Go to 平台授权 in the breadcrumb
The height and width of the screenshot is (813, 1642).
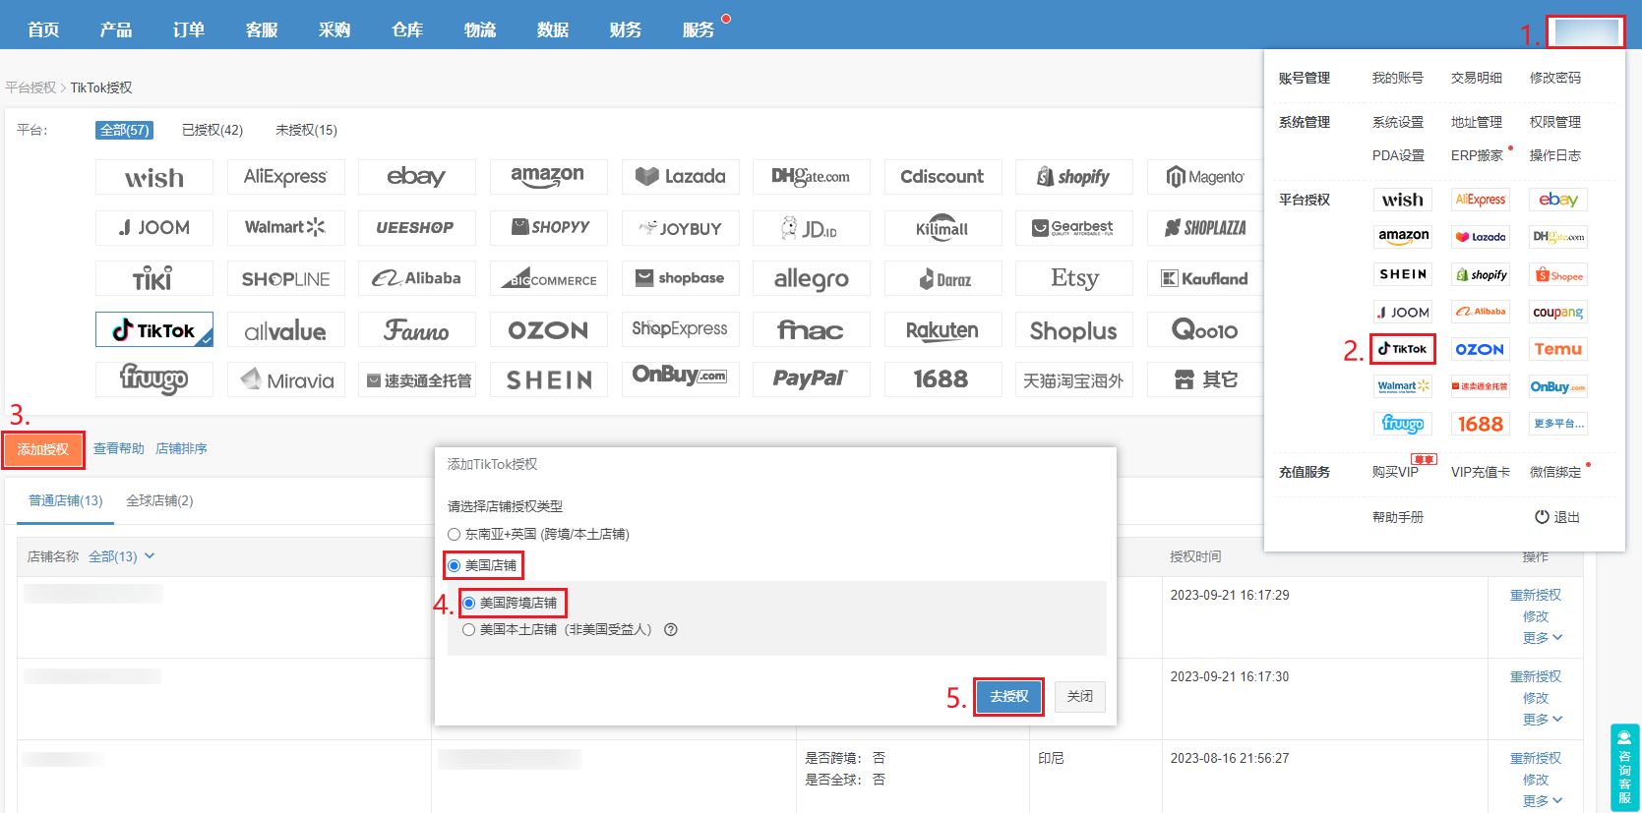point(30,87)
